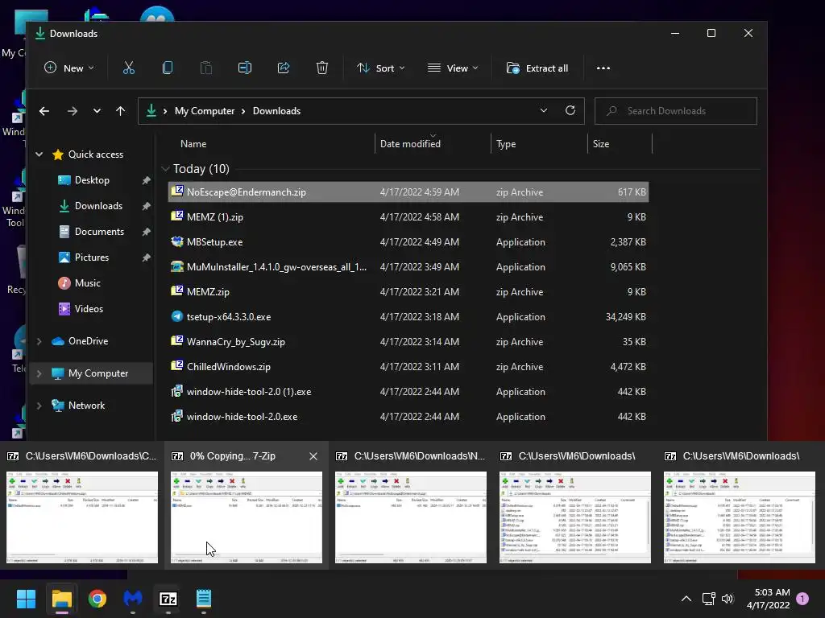
Task: Select the MEMZ.zip file
Action: point(408,291)
